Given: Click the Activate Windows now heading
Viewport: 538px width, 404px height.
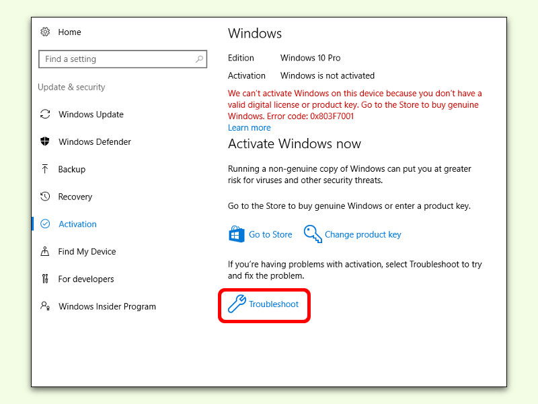Looking at the screenshot, I should 295,143.
